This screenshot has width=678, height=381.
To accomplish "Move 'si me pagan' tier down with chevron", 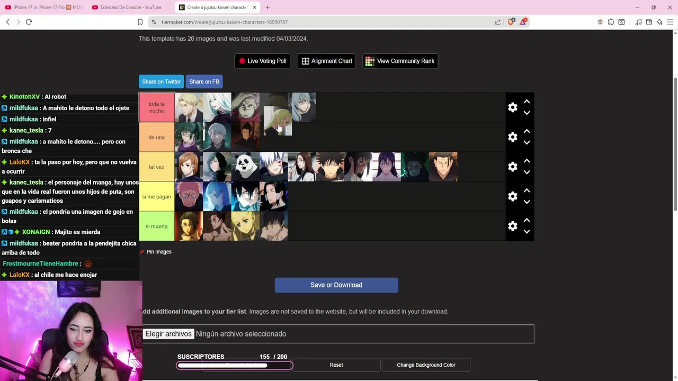I will tap(527, 202).
